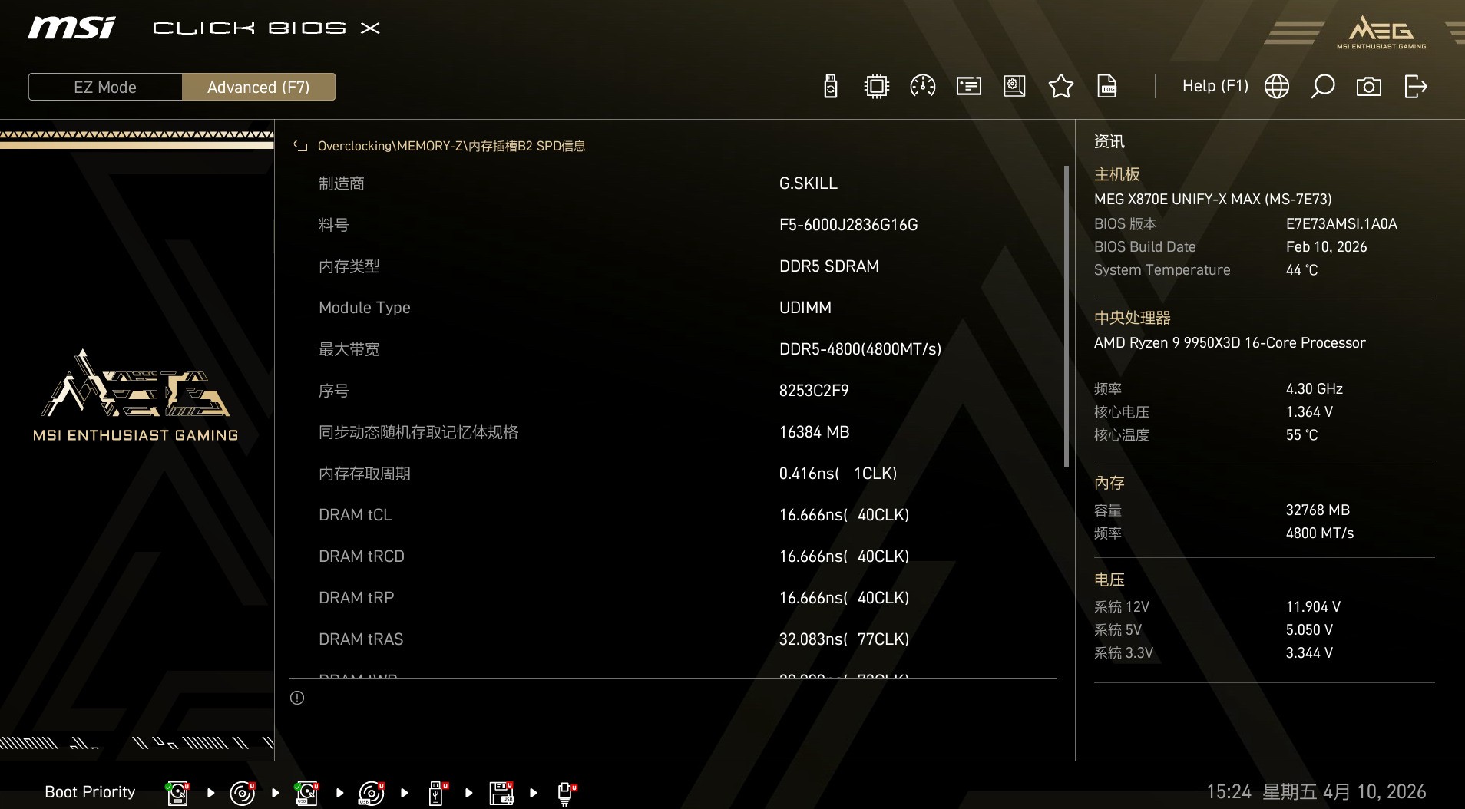This screenshot has height=809, width=1465.
Task: Select the hard disk in Boot Priority
Action: click(x=177, y=791)
